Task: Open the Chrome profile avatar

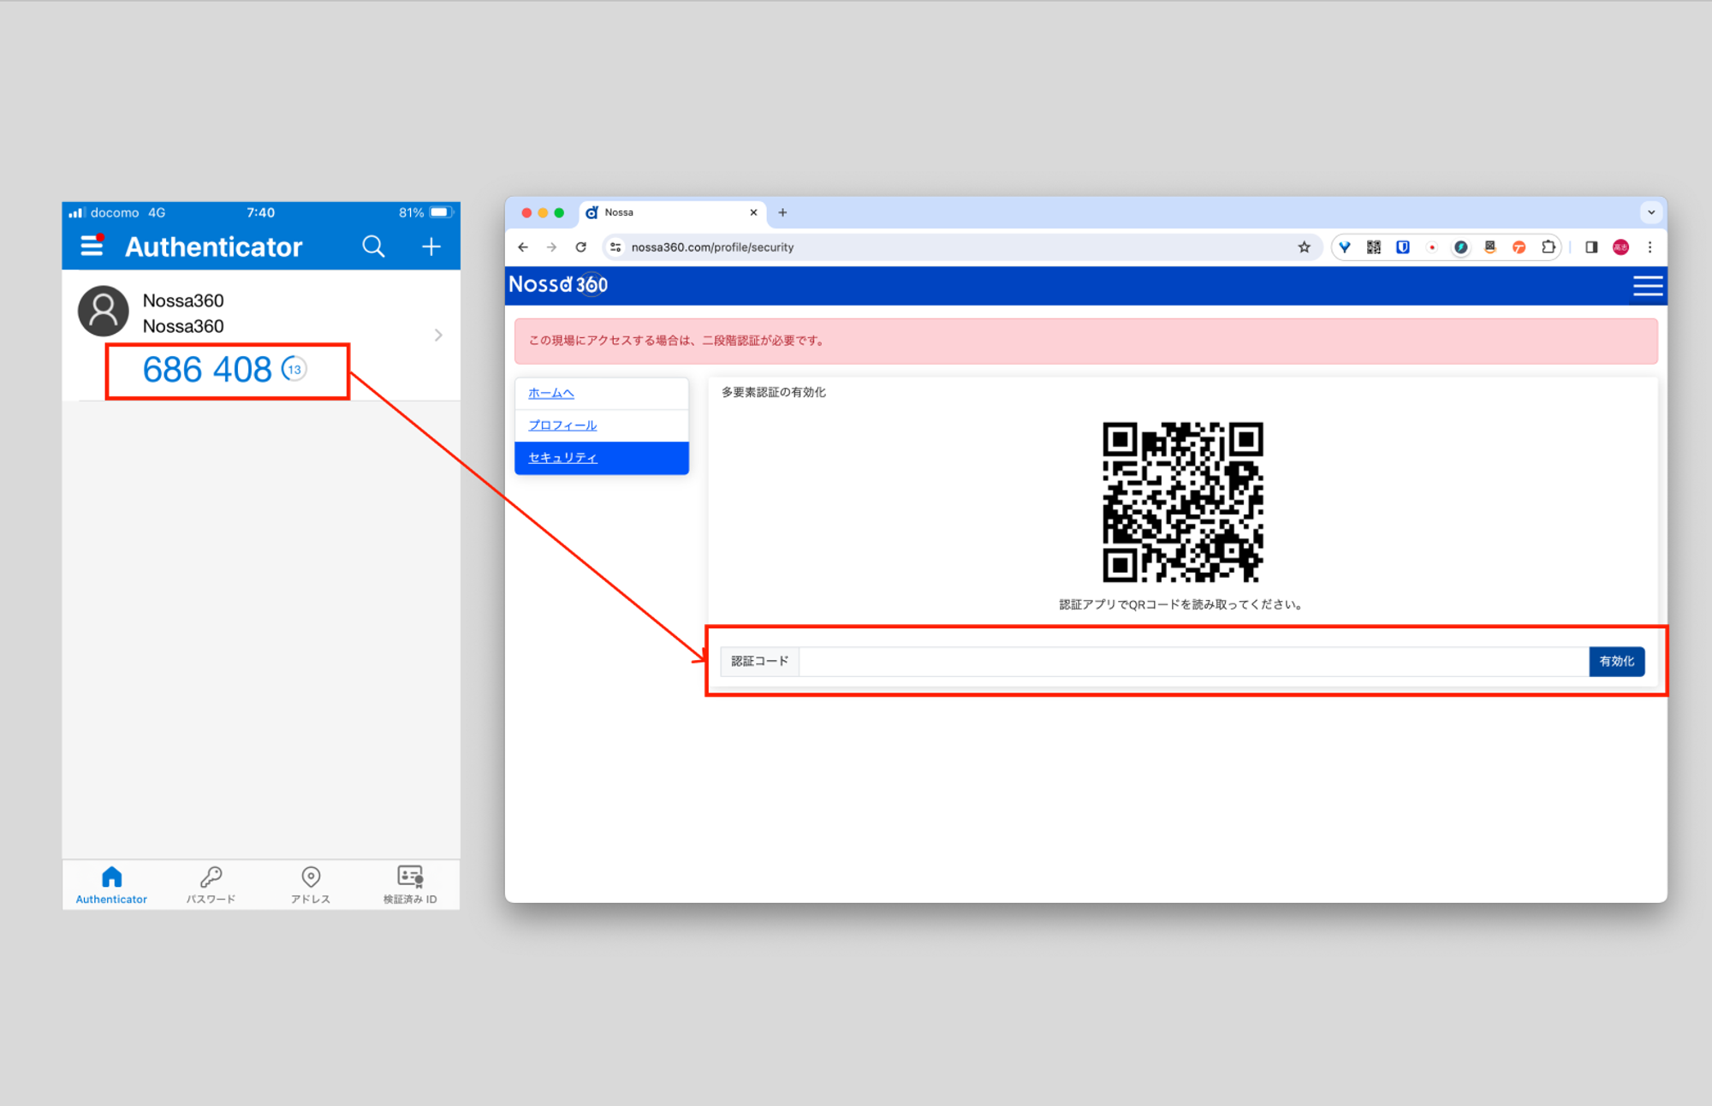Action: point(1620,247)
